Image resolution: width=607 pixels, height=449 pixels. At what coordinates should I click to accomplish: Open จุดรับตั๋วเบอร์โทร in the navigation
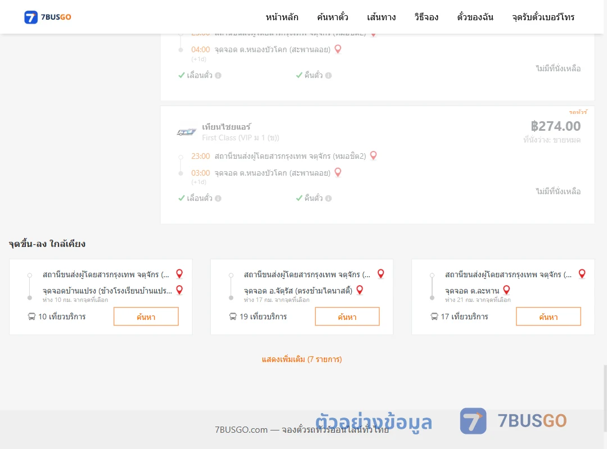pyautogui.click(x=543, y=17)
